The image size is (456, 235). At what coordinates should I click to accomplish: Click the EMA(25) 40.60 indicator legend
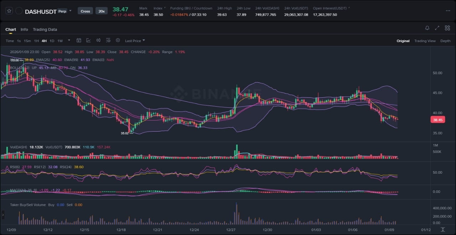click(x=49, y=60)
